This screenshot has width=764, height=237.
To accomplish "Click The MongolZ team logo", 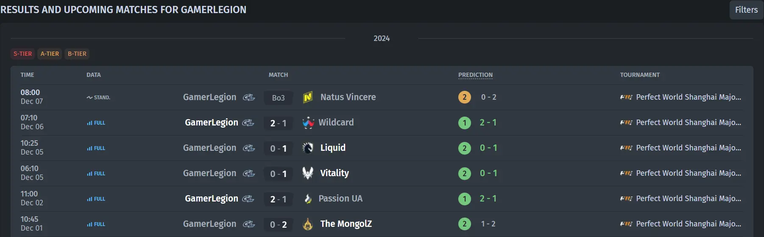I will [x=308, y=224].
